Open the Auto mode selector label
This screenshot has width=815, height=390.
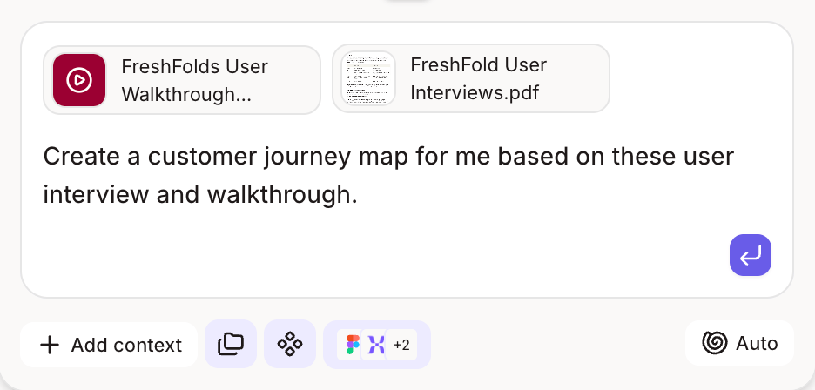[x=757, y=343]
